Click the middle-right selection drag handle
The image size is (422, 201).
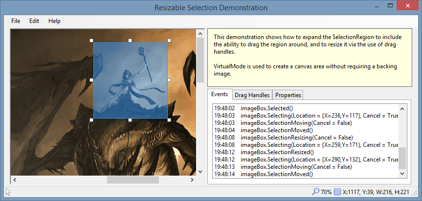pyautogui.click(x=169, y=80)
